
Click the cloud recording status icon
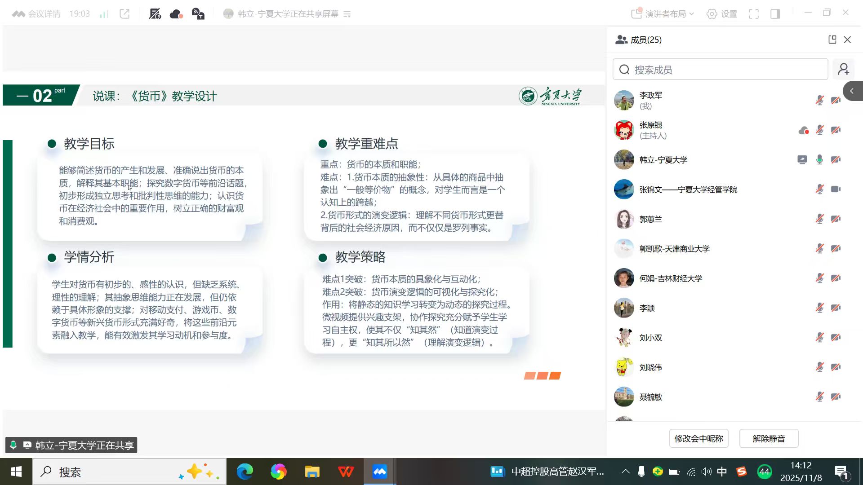coord(176,14)
